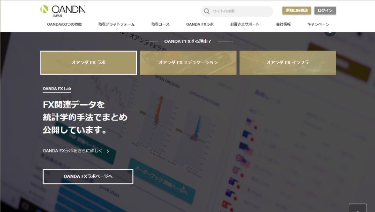Image resolution: width=375 pixels, height=212 pixels.
Task: Open the 取引コース menu
Action: (x=160, y=24)
